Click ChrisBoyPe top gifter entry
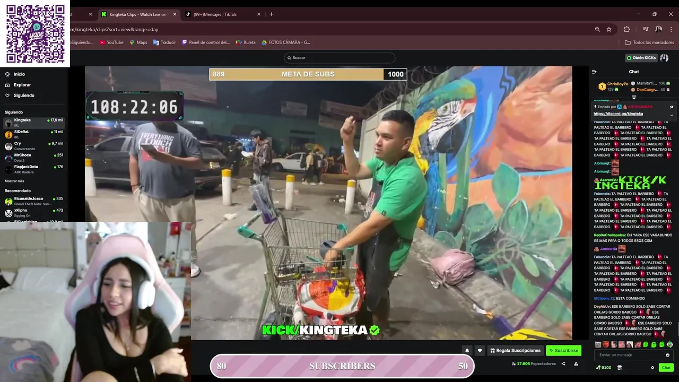Screen dimensions: 679x382 click(x=613, y=86)
